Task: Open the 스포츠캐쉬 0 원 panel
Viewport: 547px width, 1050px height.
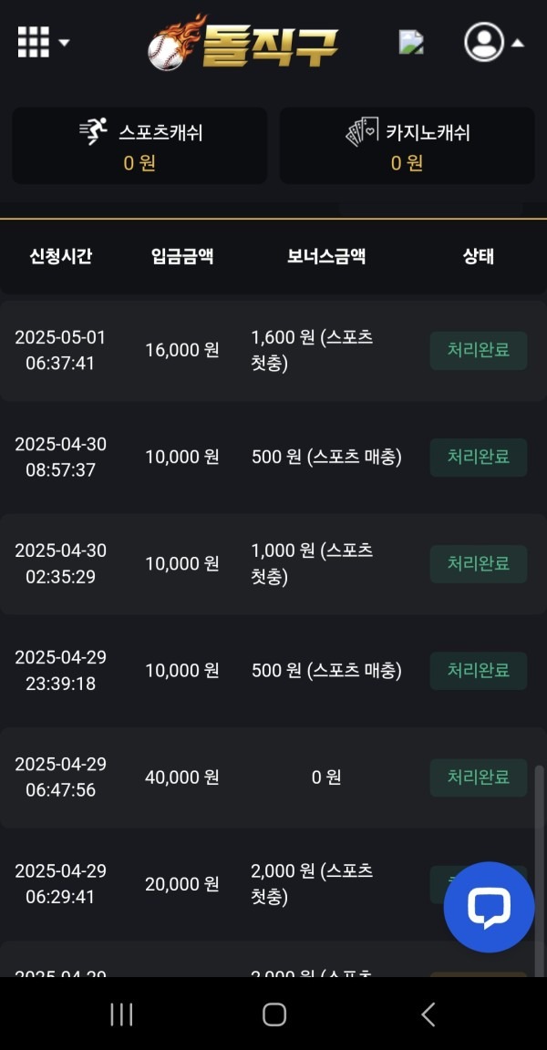Action: pos(139,146)
